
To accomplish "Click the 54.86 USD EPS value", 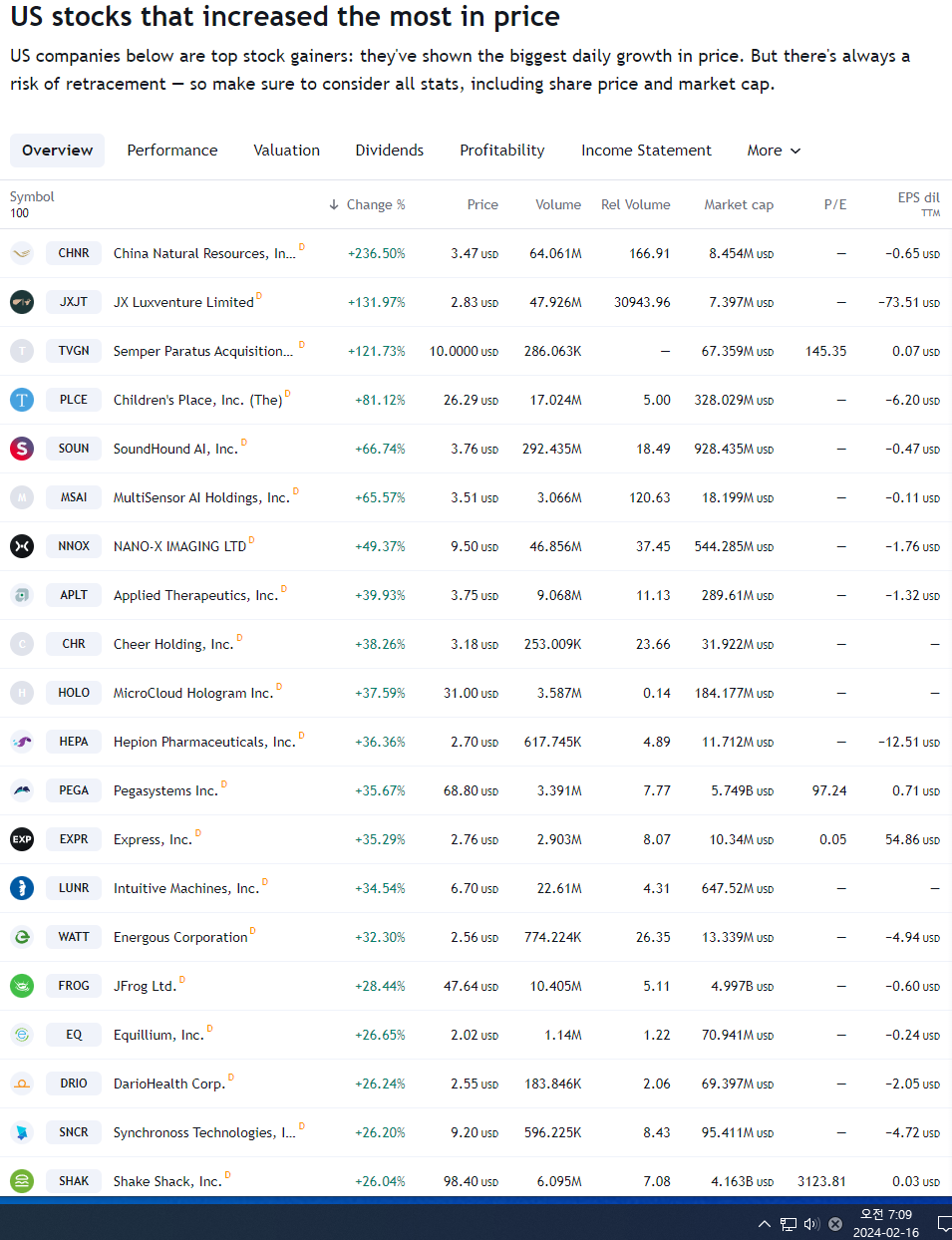I will point(912,839).
